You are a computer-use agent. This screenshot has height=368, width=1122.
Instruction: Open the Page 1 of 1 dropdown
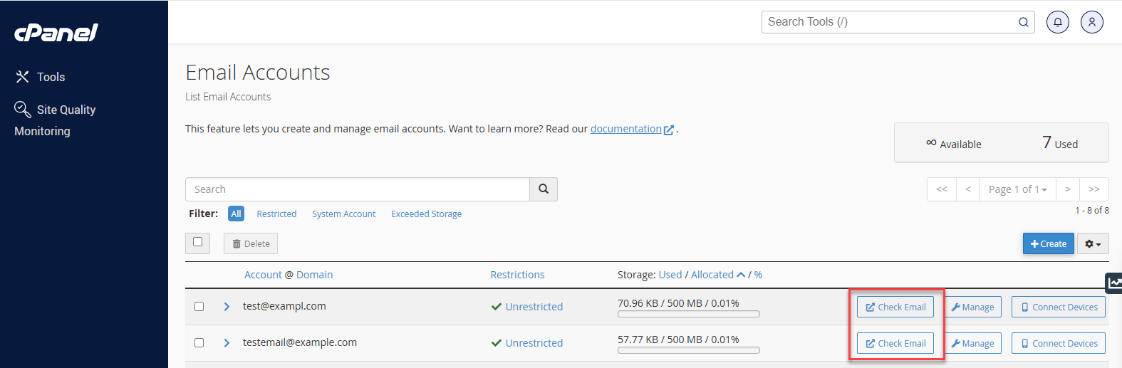tap(1017, 189)
